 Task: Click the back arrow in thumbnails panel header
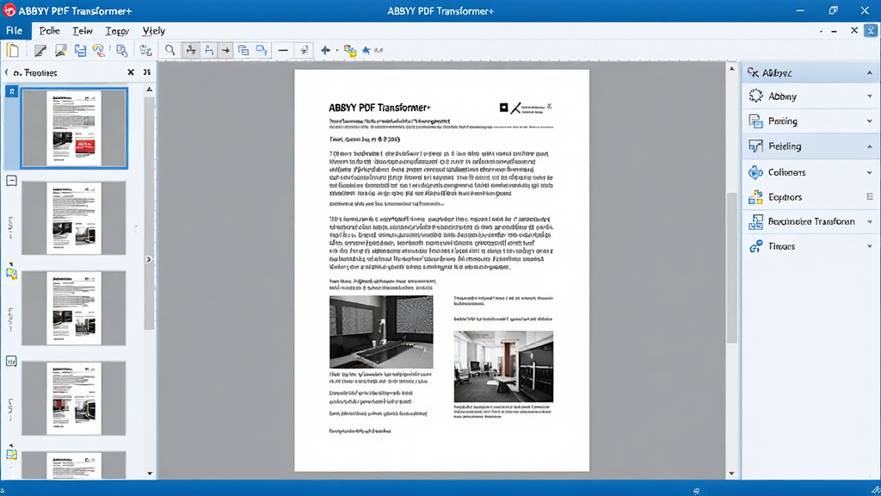(6, 72)
